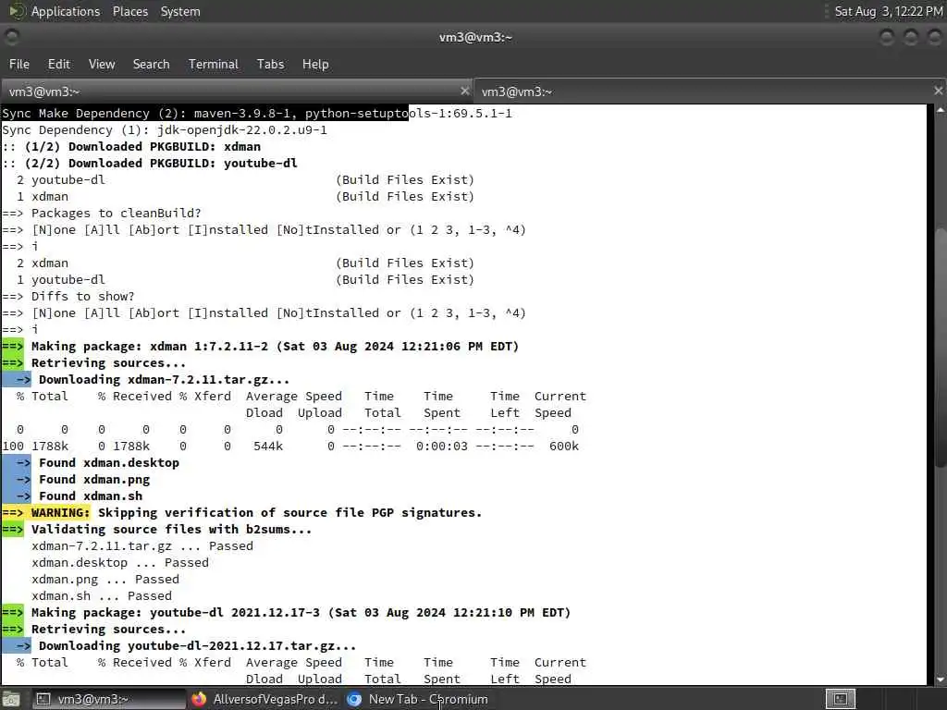Click line (2/2) Downloaded PKGBUILD: youtube-dl
The image size is (947, 710).
tap(150, 163)
